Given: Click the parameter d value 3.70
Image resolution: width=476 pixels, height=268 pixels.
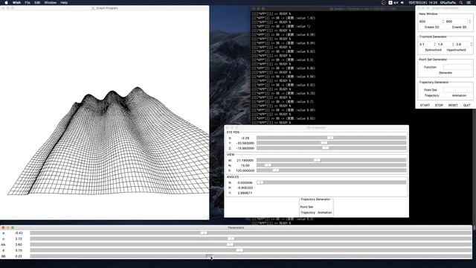Looking at the screenshot, I should (x=19, y=250).
